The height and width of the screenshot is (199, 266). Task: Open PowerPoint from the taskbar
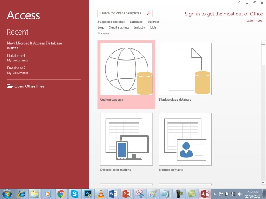(127, 194)
